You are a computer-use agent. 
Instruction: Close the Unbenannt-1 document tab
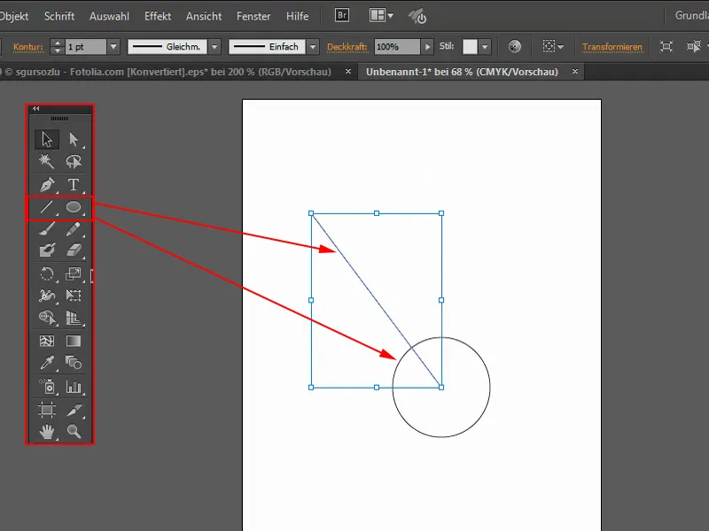575,72
